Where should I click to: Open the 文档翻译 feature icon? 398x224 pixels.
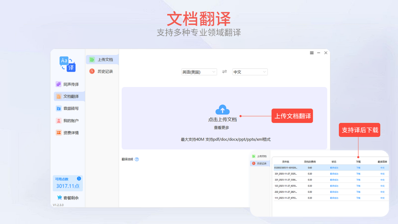pyautogui.click(x=59, y=96)
